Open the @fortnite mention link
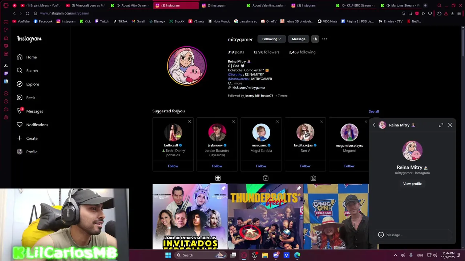This screenshot has height=261, width=465. point(235,74)
